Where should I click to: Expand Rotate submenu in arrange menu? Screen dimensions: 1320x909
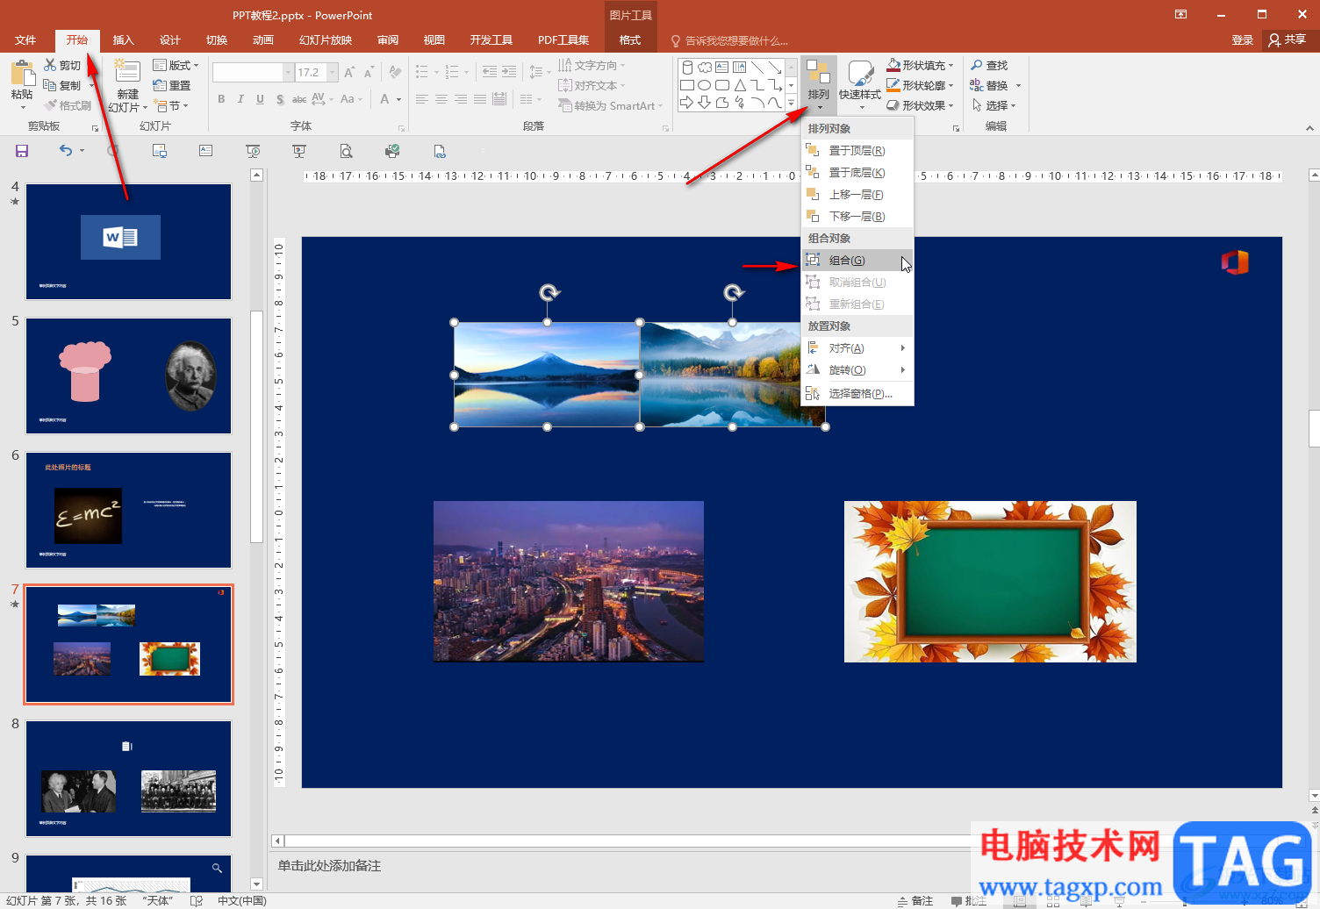(857, 370)
